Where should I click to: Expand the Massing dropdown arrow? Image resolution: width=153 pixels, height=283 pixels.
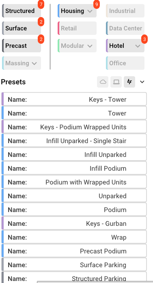(34, 63)
